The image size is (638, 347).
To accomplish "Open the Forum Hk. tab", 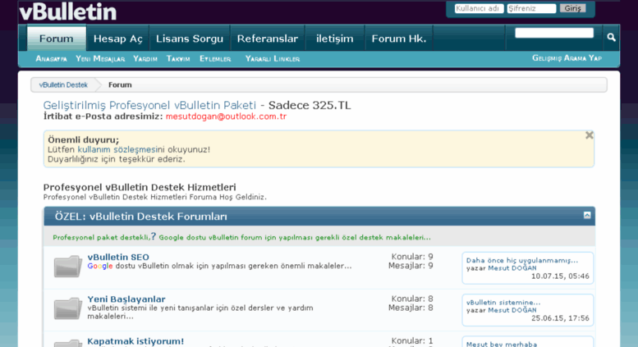I will pyautogui.click(x=399, y=39).
